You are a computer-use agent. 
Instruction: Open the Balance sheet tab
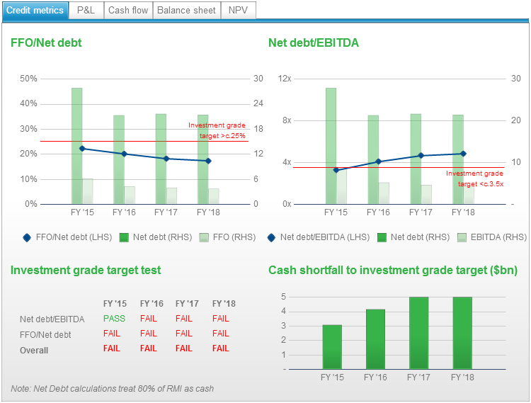point(187,10)
